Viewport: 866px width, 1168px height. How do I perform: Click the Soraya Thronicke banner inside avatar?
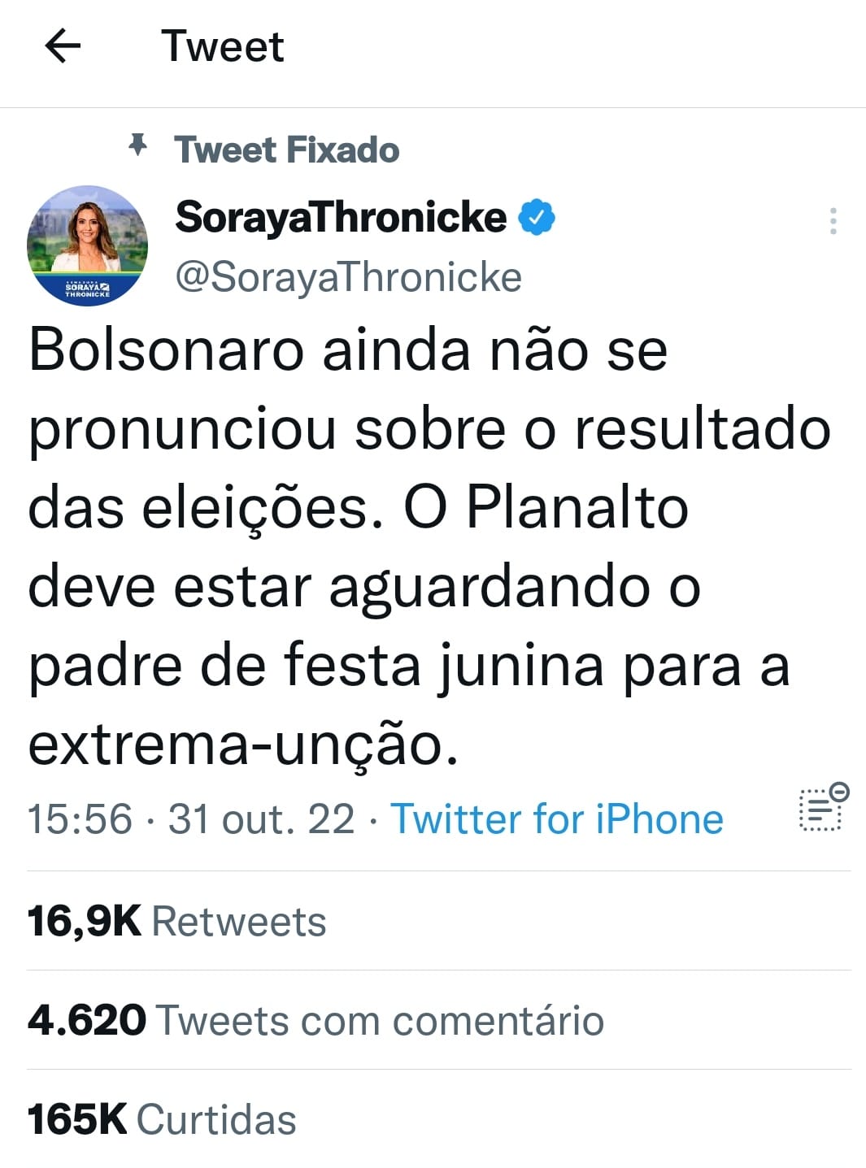click(87, 289)
